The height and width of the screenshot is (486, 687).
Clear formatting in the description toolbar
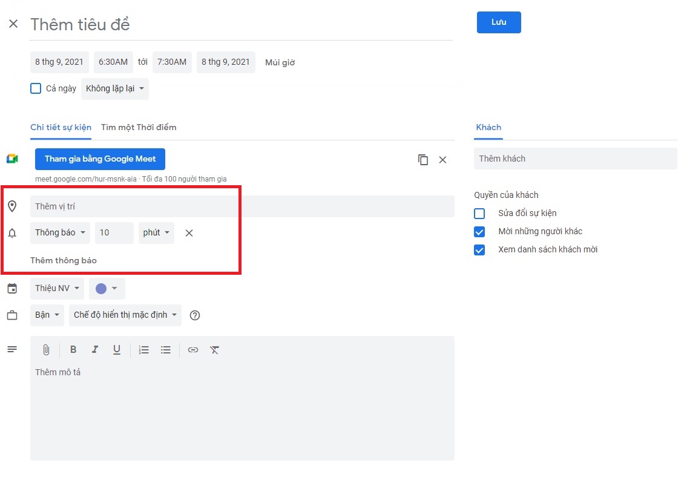(214, 350)
